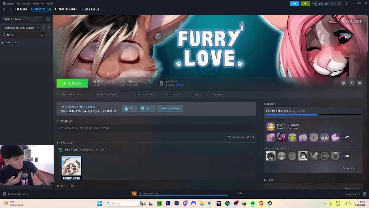The image size is (369, 208).
Task: Open Minecraft from the taskbar
Action: (x=159, y=203)
